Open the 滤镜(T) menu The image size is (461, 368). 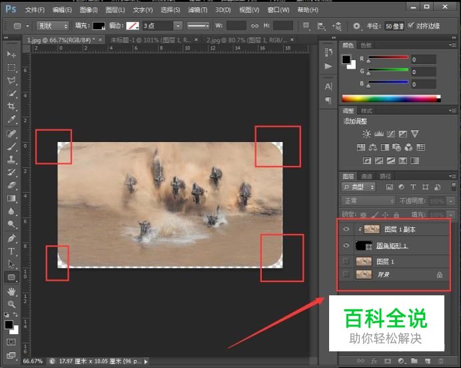(x=197, y=10)
